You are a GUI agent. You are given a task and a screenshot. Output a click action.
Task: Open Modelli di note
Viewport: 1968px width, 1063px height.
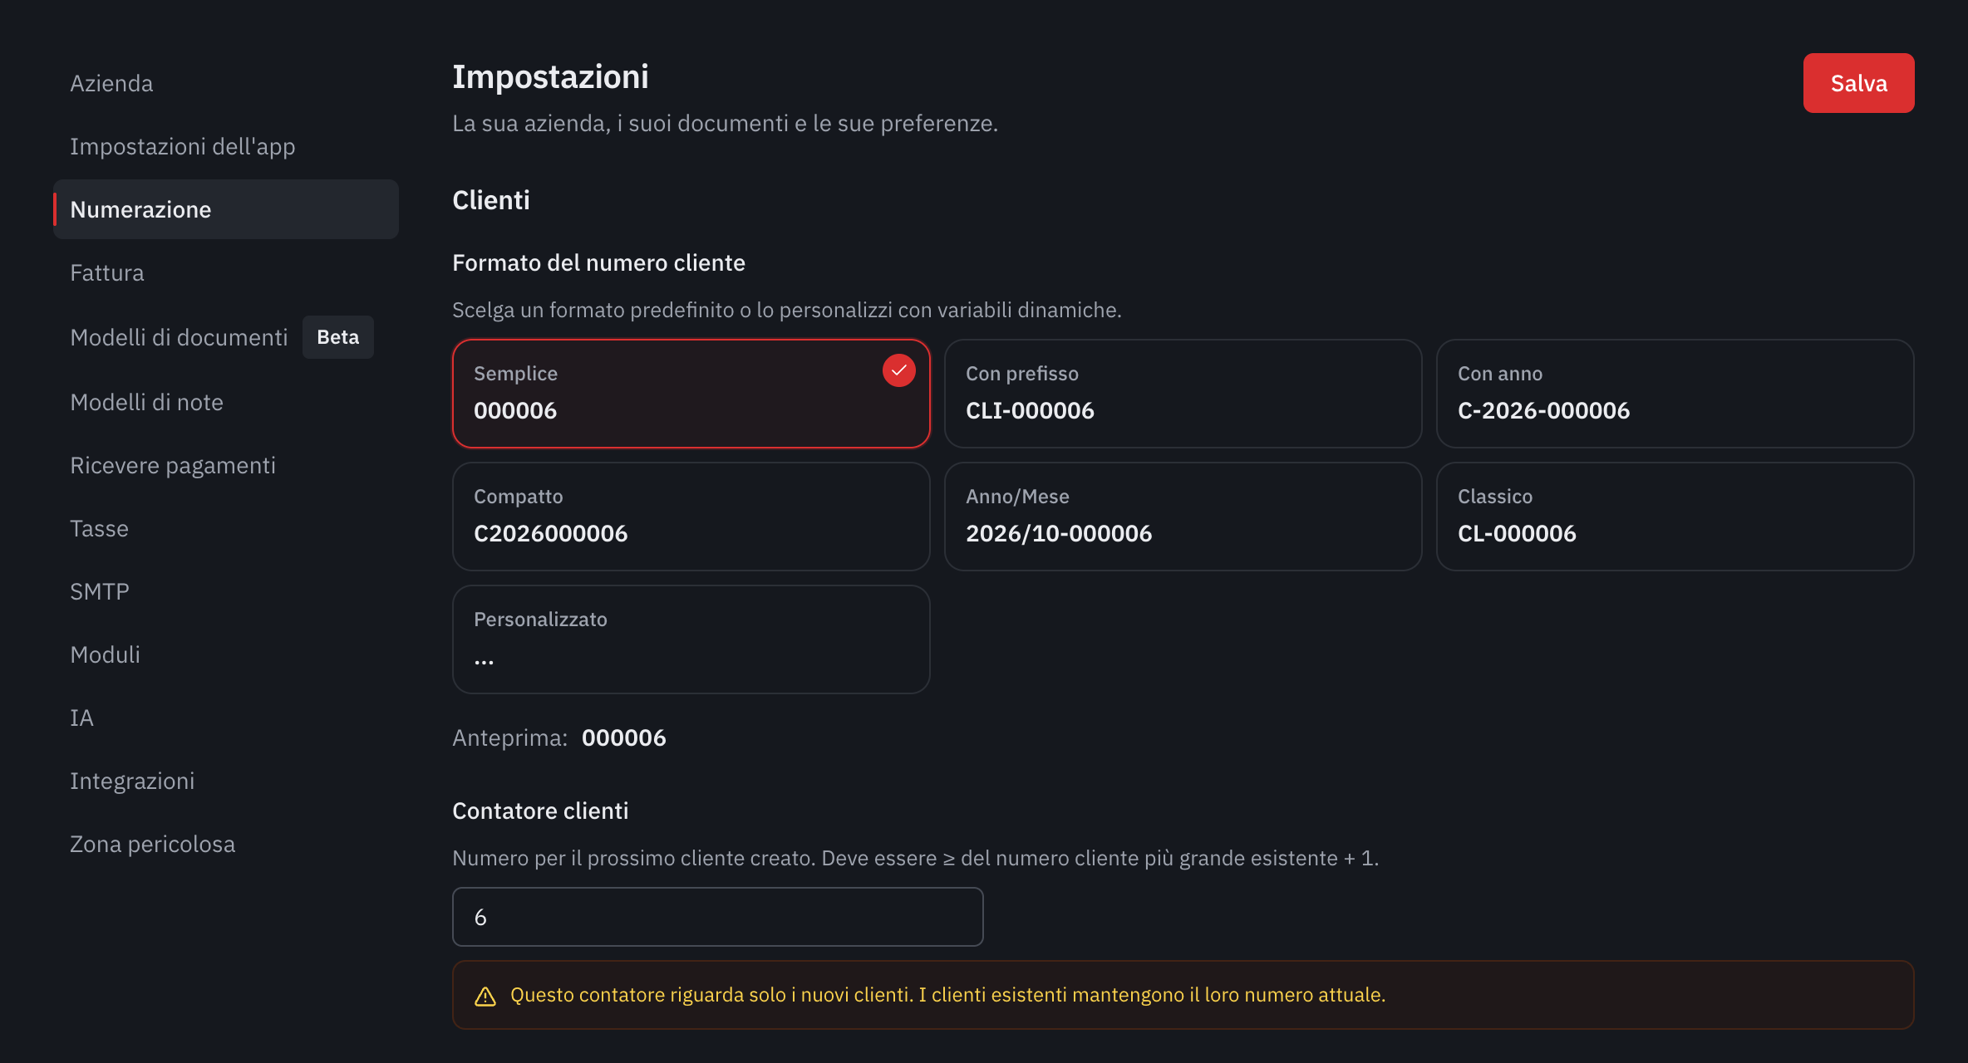[x=226, y=402]
